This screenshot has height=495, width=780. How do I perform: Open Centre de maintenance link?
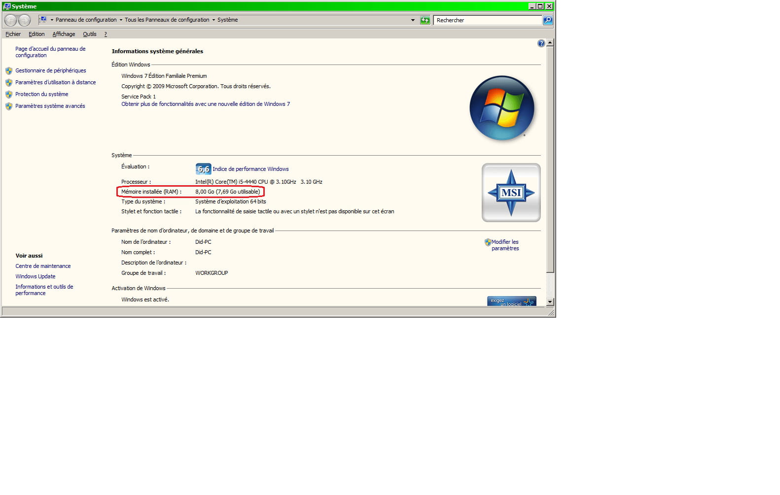(43, 266)
